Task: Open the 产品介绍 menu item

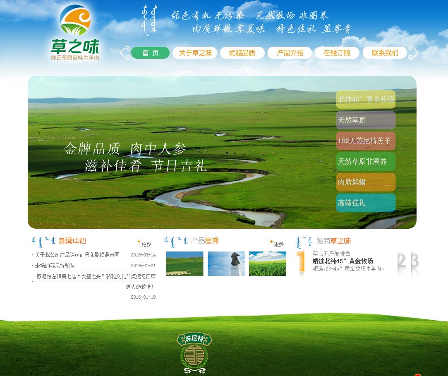Action: (290, 53)
